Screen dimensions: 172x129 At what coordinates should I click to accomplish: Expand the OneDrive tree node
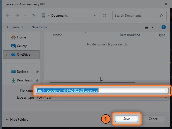click(x=6, y=55)
